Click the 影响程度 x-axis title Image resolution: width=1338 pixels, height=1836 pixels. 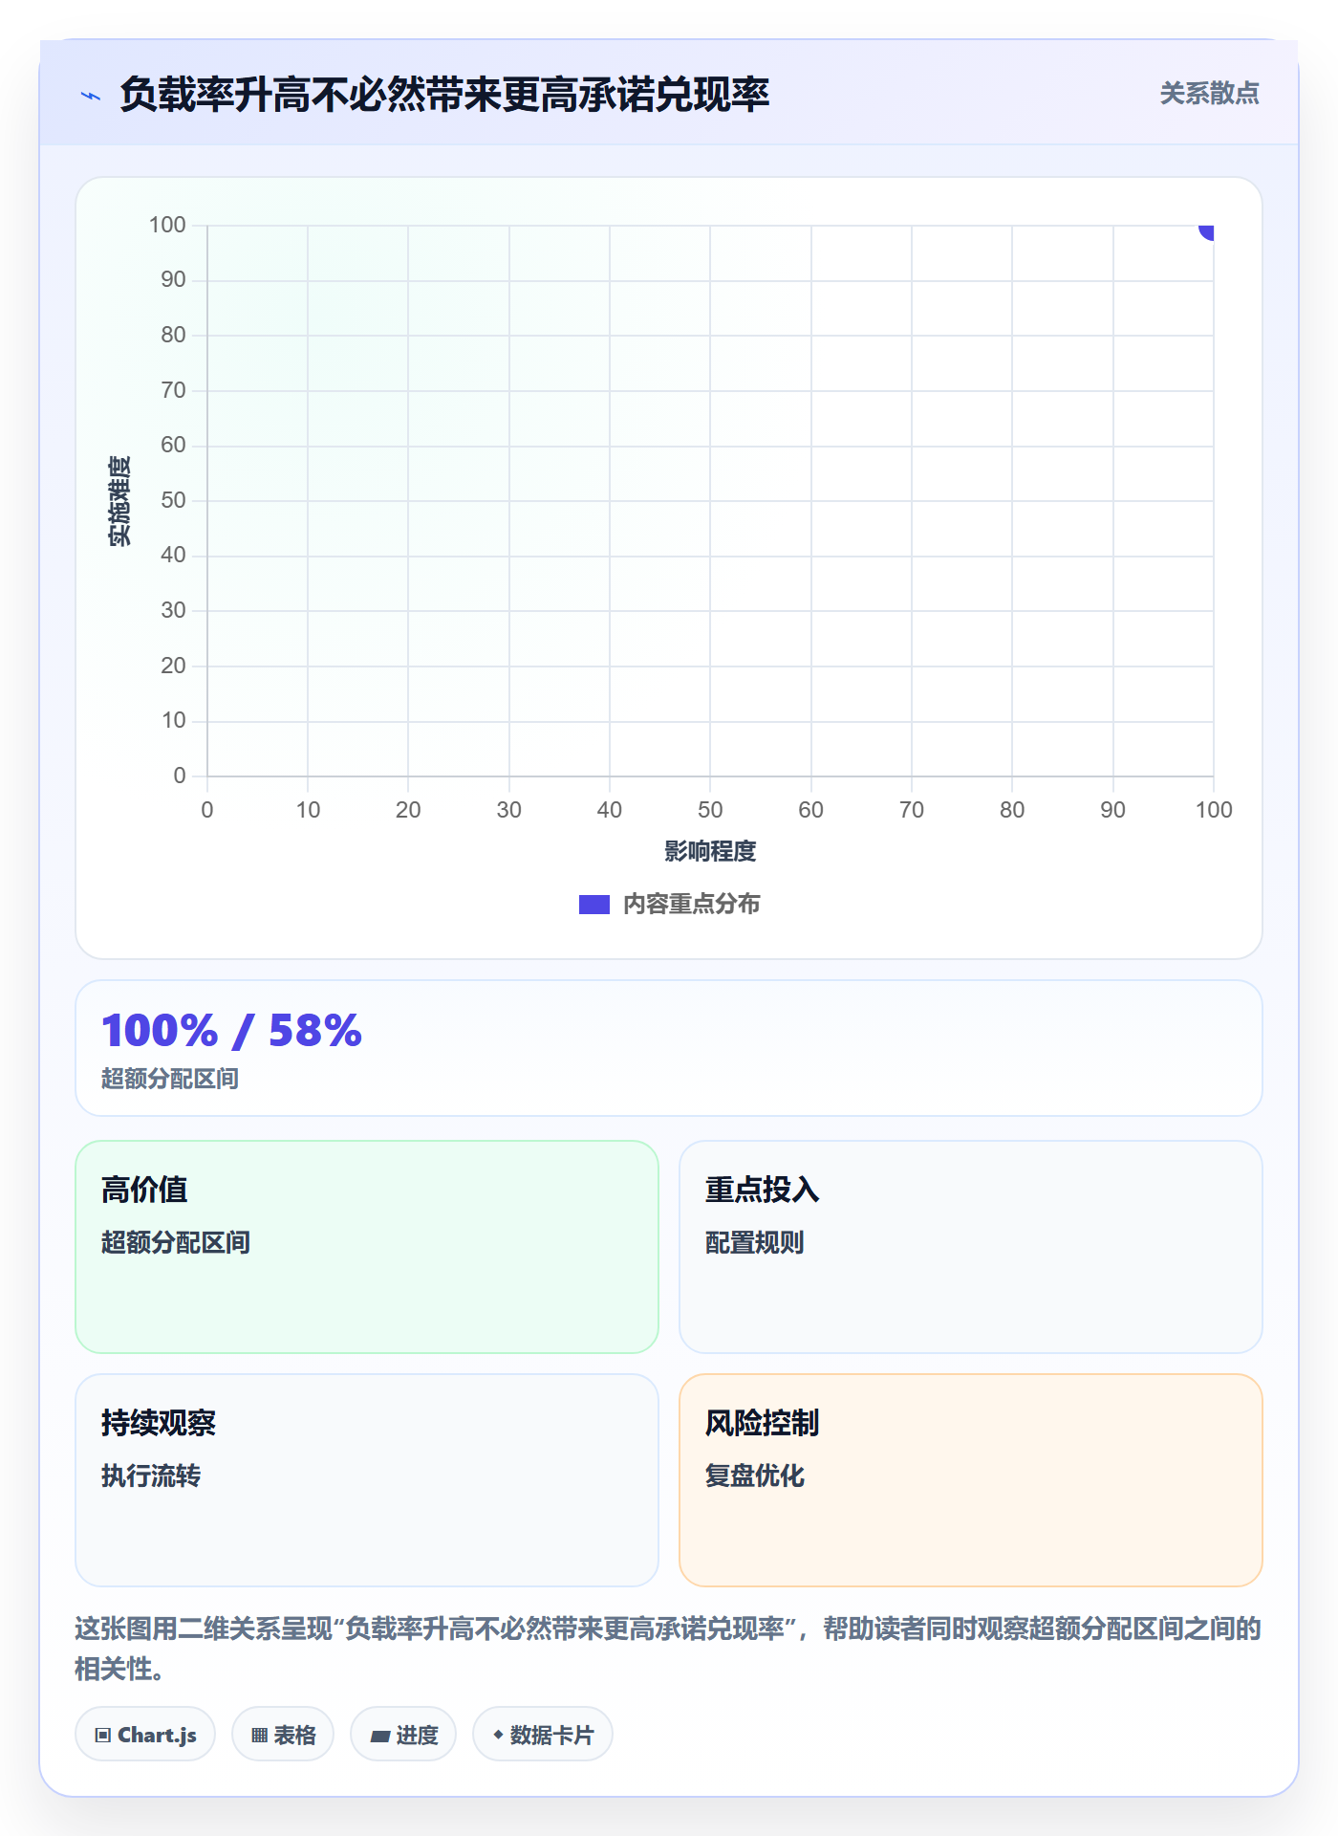click(710, 851)
